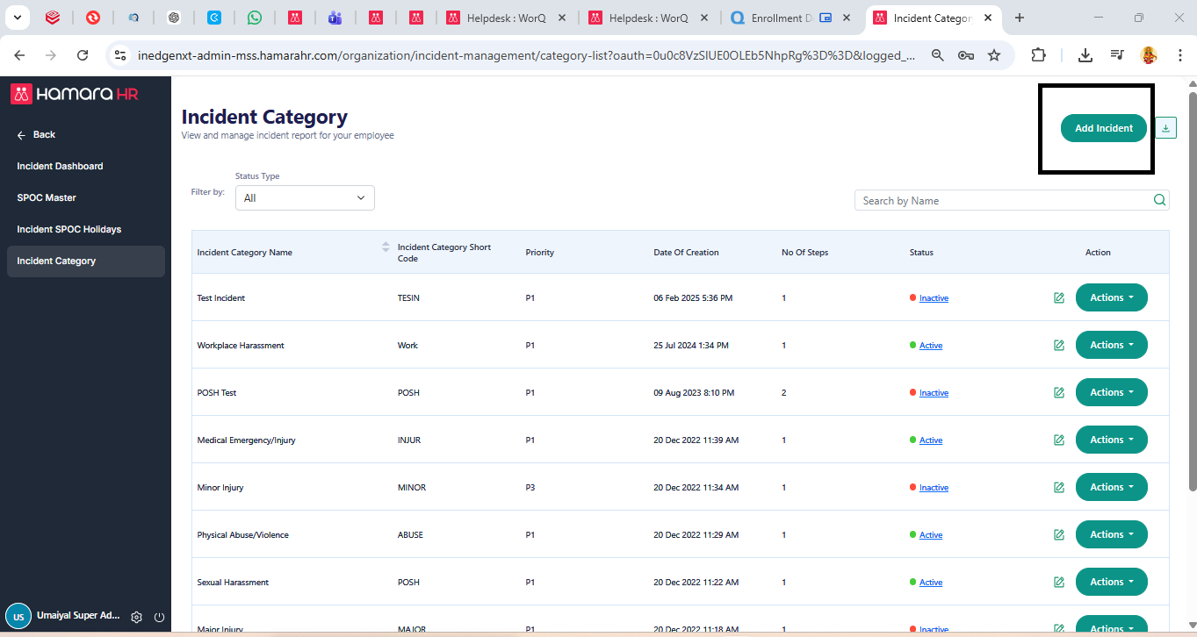The height and width of the screenshot is (637, 1197).
Task: Bookmark this page with the star icon
Action: [x=994, y=55]
